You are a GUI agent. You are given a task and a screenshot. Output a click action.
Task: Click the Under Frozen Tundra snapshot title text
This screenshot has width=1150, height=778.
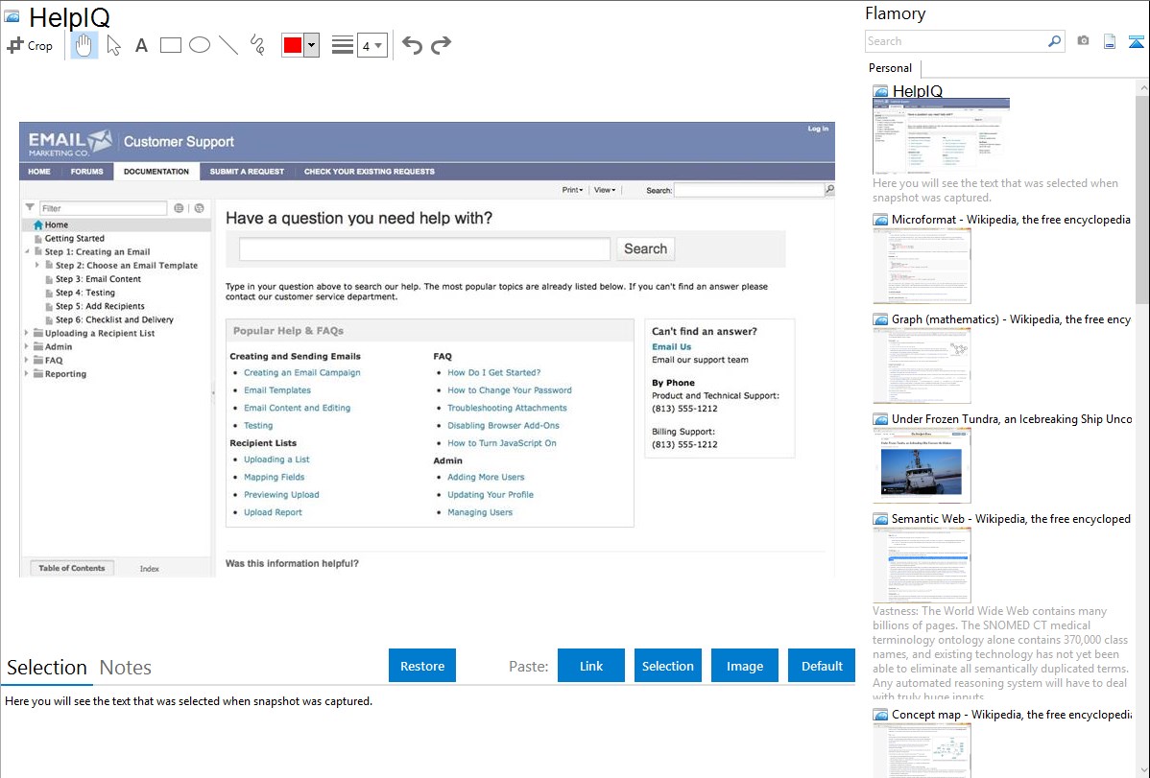[x=1012, y=419]
